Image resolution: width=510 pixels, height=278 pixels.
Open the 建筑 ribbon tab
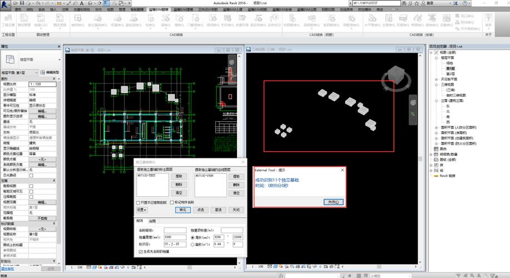tap(18, 9)
